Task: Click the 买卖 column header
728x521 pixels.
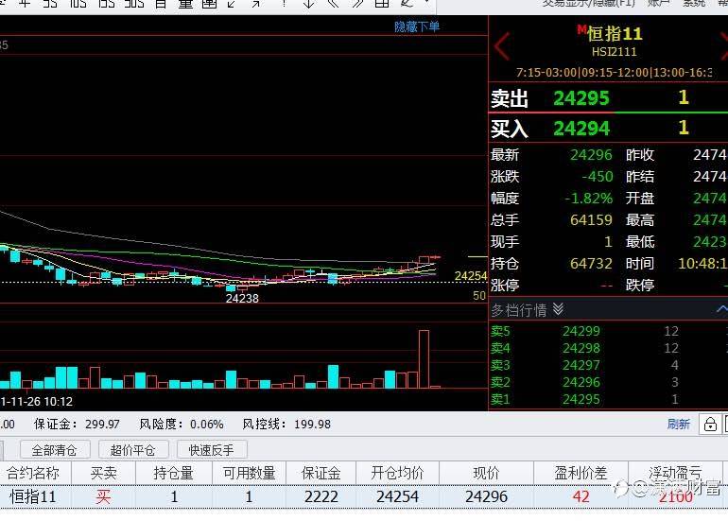Action: [104, 473]
